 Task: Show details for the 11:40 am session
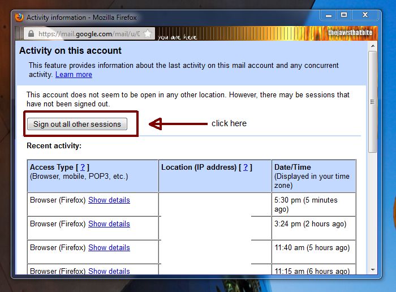pos(109,247)
